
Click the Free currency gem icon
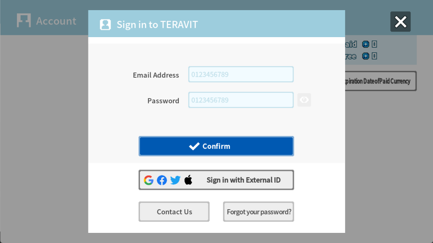pos(366,56)
